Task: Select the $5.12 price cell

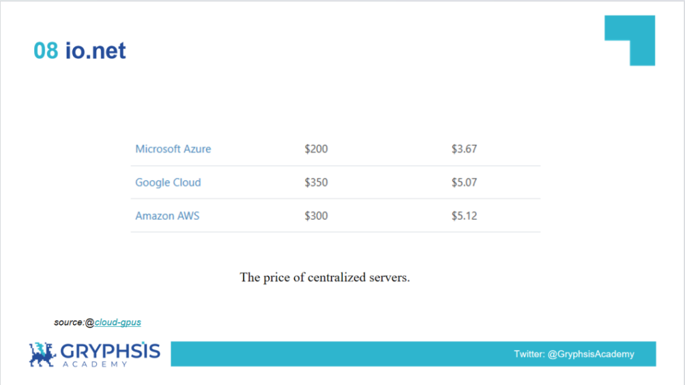Action: click(x=464, y=216)
